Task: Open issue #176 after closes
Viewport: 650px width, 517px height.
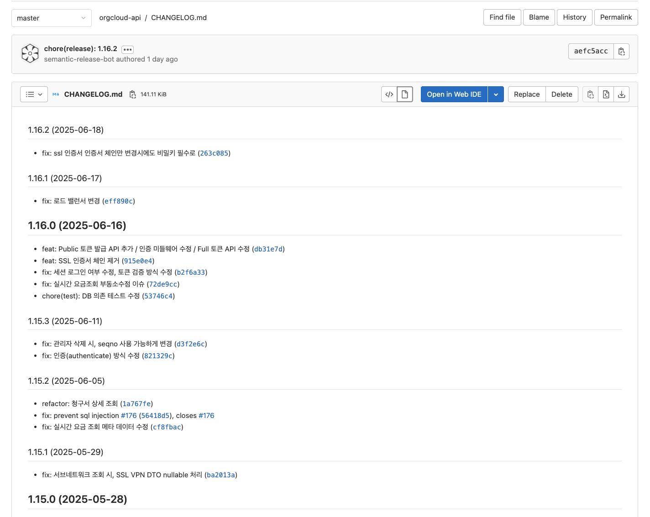Action: [x=206, y=416]
